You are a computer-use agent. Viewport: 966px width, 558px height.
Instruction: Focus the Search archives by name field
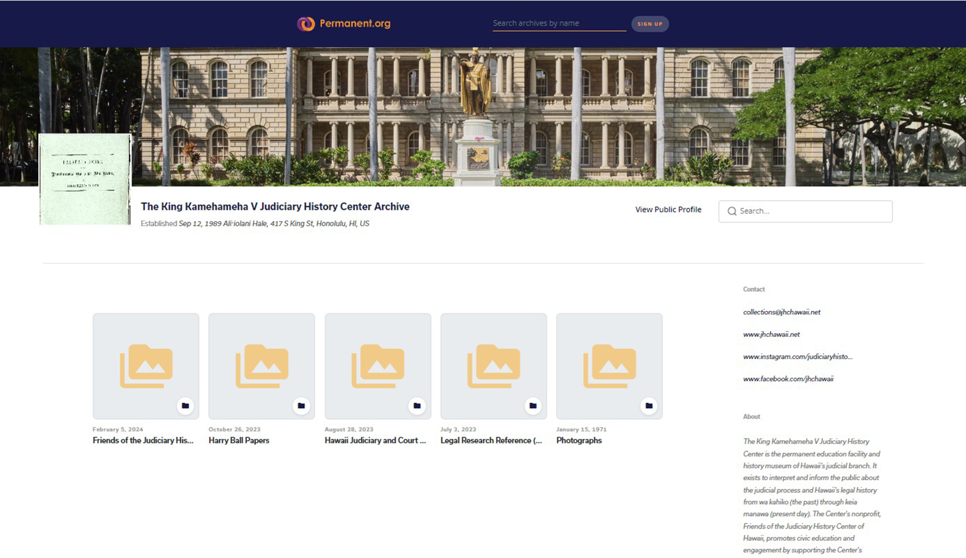coord(559,23)
